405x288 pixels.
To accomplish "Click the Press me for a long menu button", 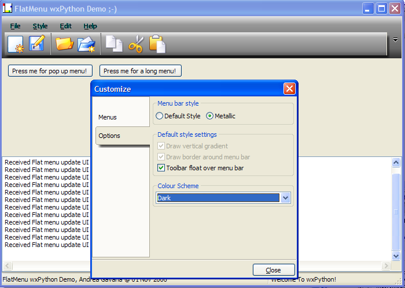I will 141,71.
